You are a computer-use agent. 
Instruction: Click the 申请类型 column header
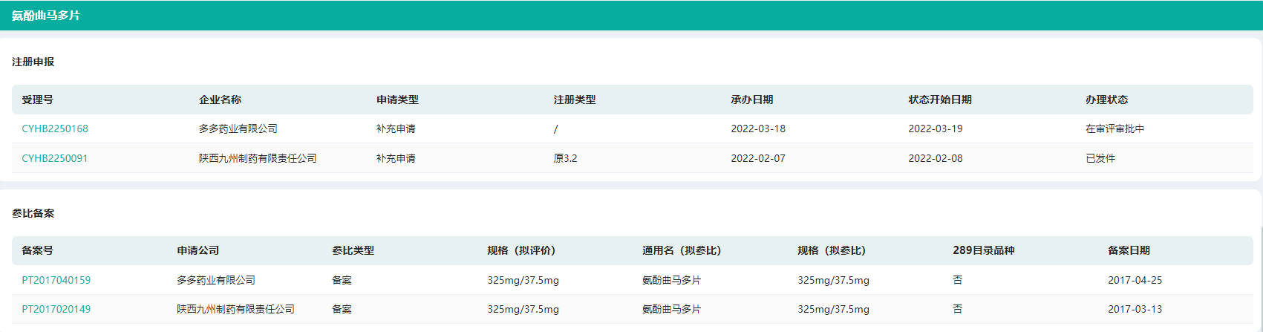click(x=397, y=100)
